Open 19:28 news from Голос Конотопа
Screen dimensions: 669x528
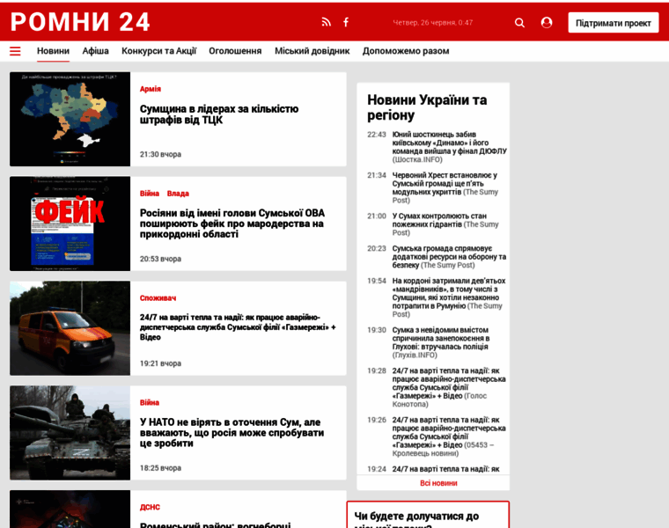[x=449, y=387]
